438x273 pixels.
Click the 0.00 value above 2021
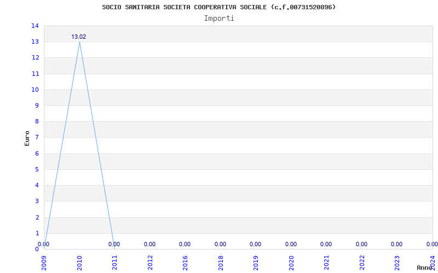[326, 244]
